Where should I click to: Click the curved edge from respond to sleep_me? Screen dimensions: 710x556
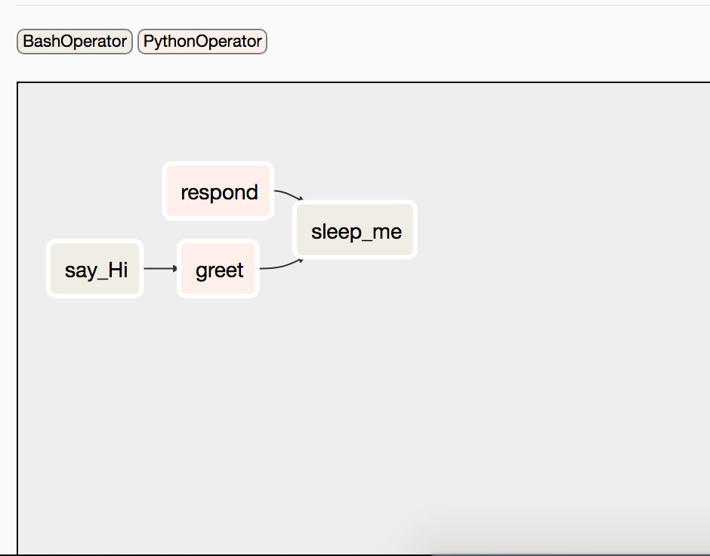pos(287,193)
